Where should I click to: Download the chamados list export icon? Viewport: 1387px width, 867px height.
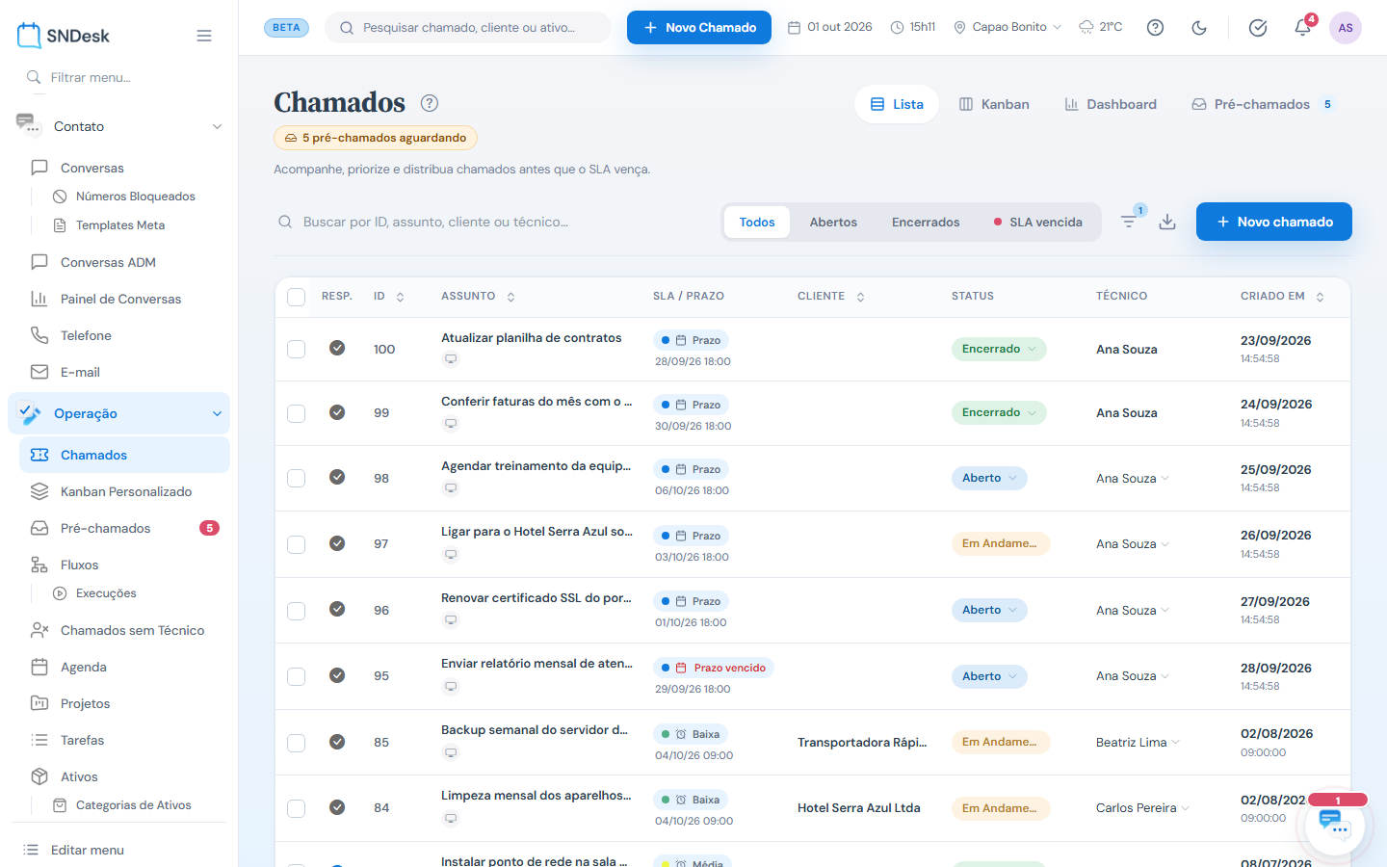[1167, 222]
